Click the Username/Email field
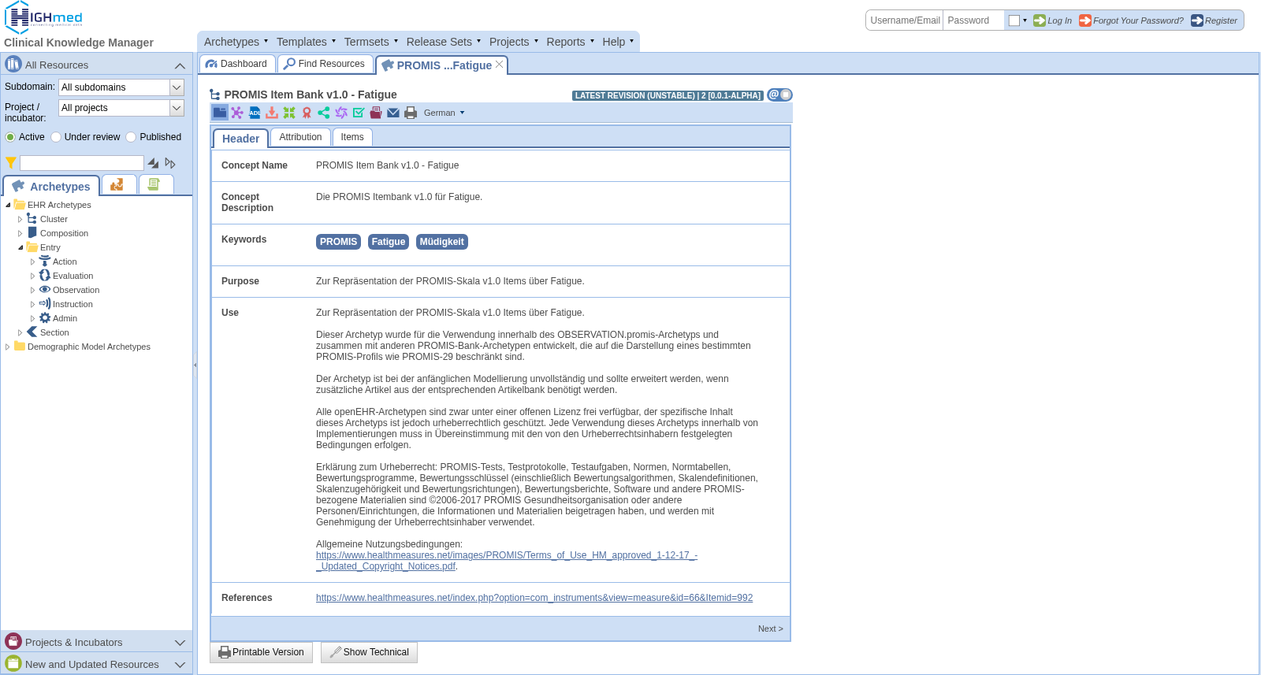This screenshot has height=675, width=1261. (905, 20)
